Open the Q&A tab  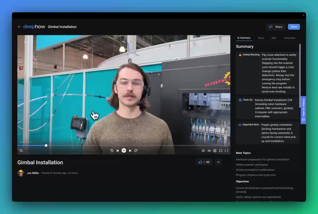pos(274,38)
